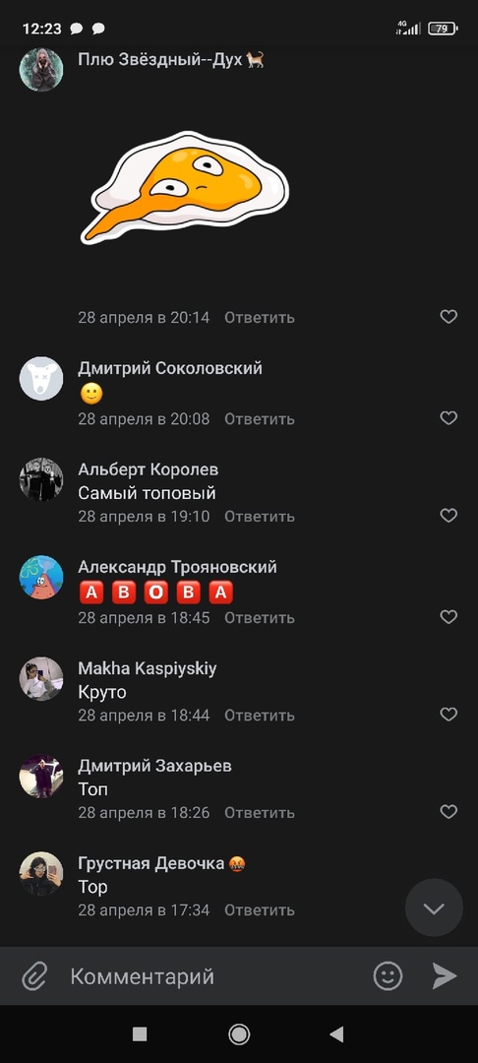Like Дмитрий Захарьев's Топ comment
This screenshot has height=1063, width=478.
(x=448, y=811)
